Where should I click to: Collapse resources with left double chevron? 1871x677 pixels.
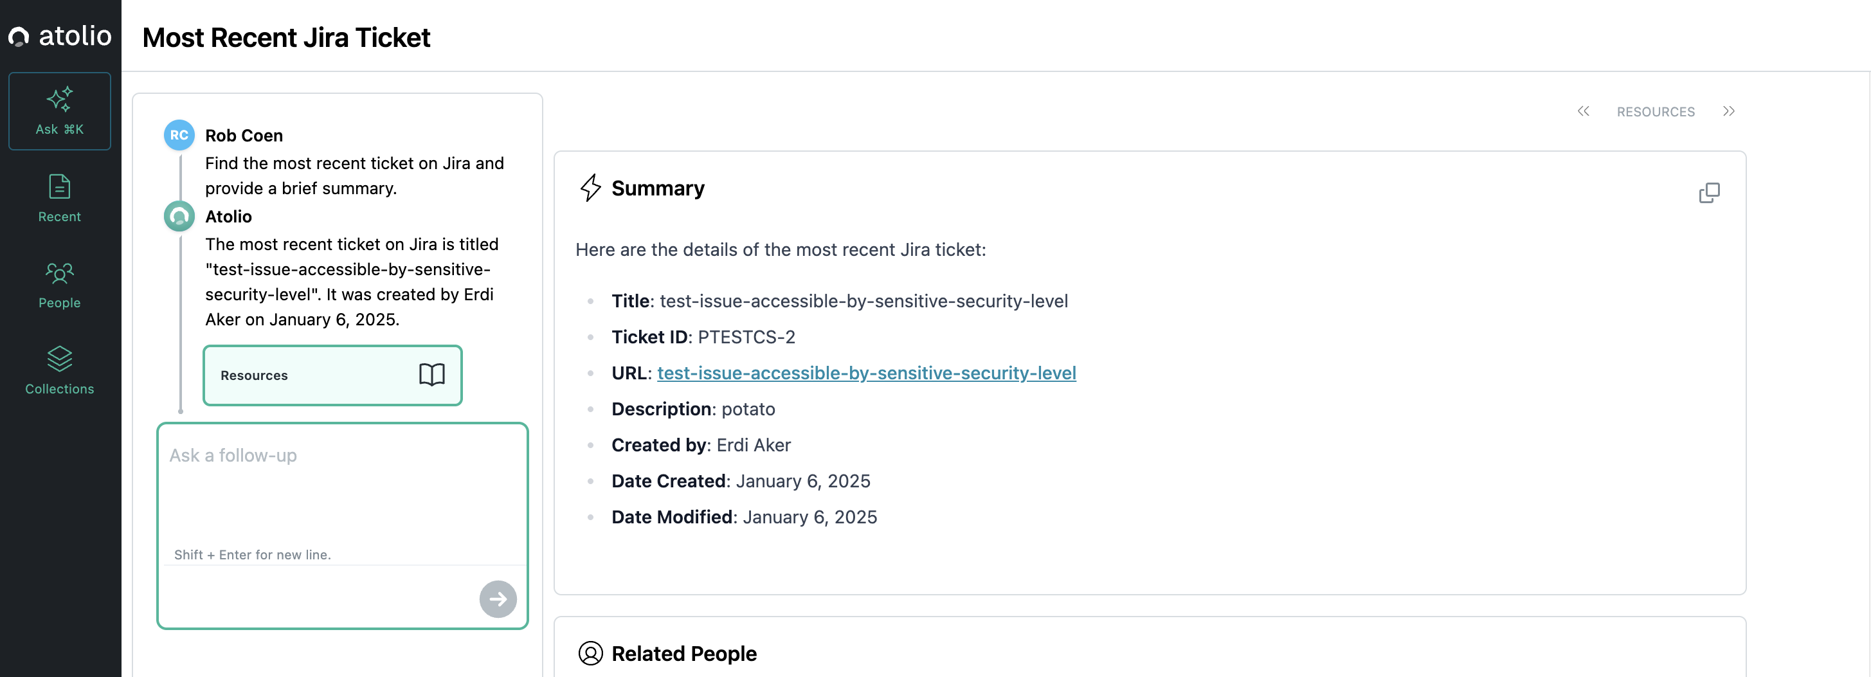[x=1584, y=111]
